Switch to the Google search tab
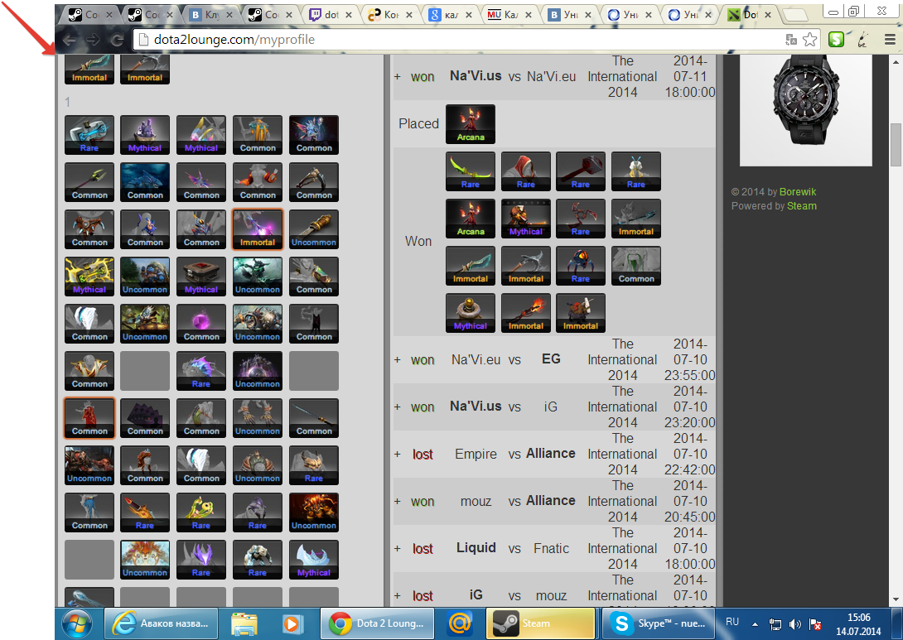The width and height of the screenshot is (903, 640). coord(451,15)
